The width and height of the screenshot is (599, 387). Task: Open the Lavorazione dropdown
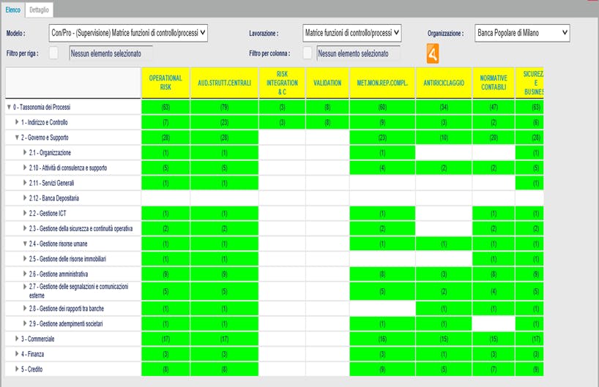click(351, 33)
